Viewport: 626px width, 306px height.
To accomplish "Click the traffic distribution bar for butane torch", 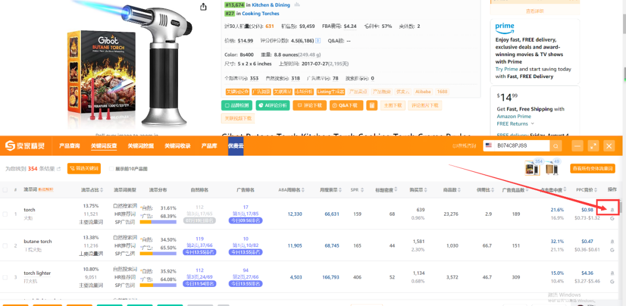I will [158, 253].
